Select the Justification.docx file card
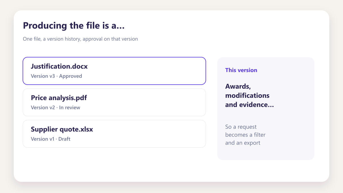 click(x=114, y=71)
